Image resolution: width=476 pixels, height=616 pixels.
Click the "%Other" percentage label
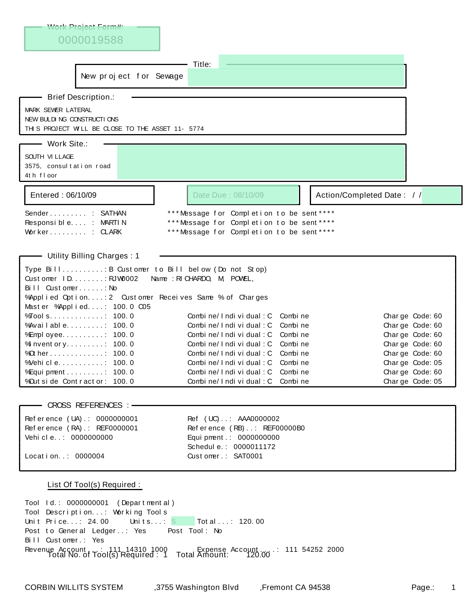click(x=66, y=353)
